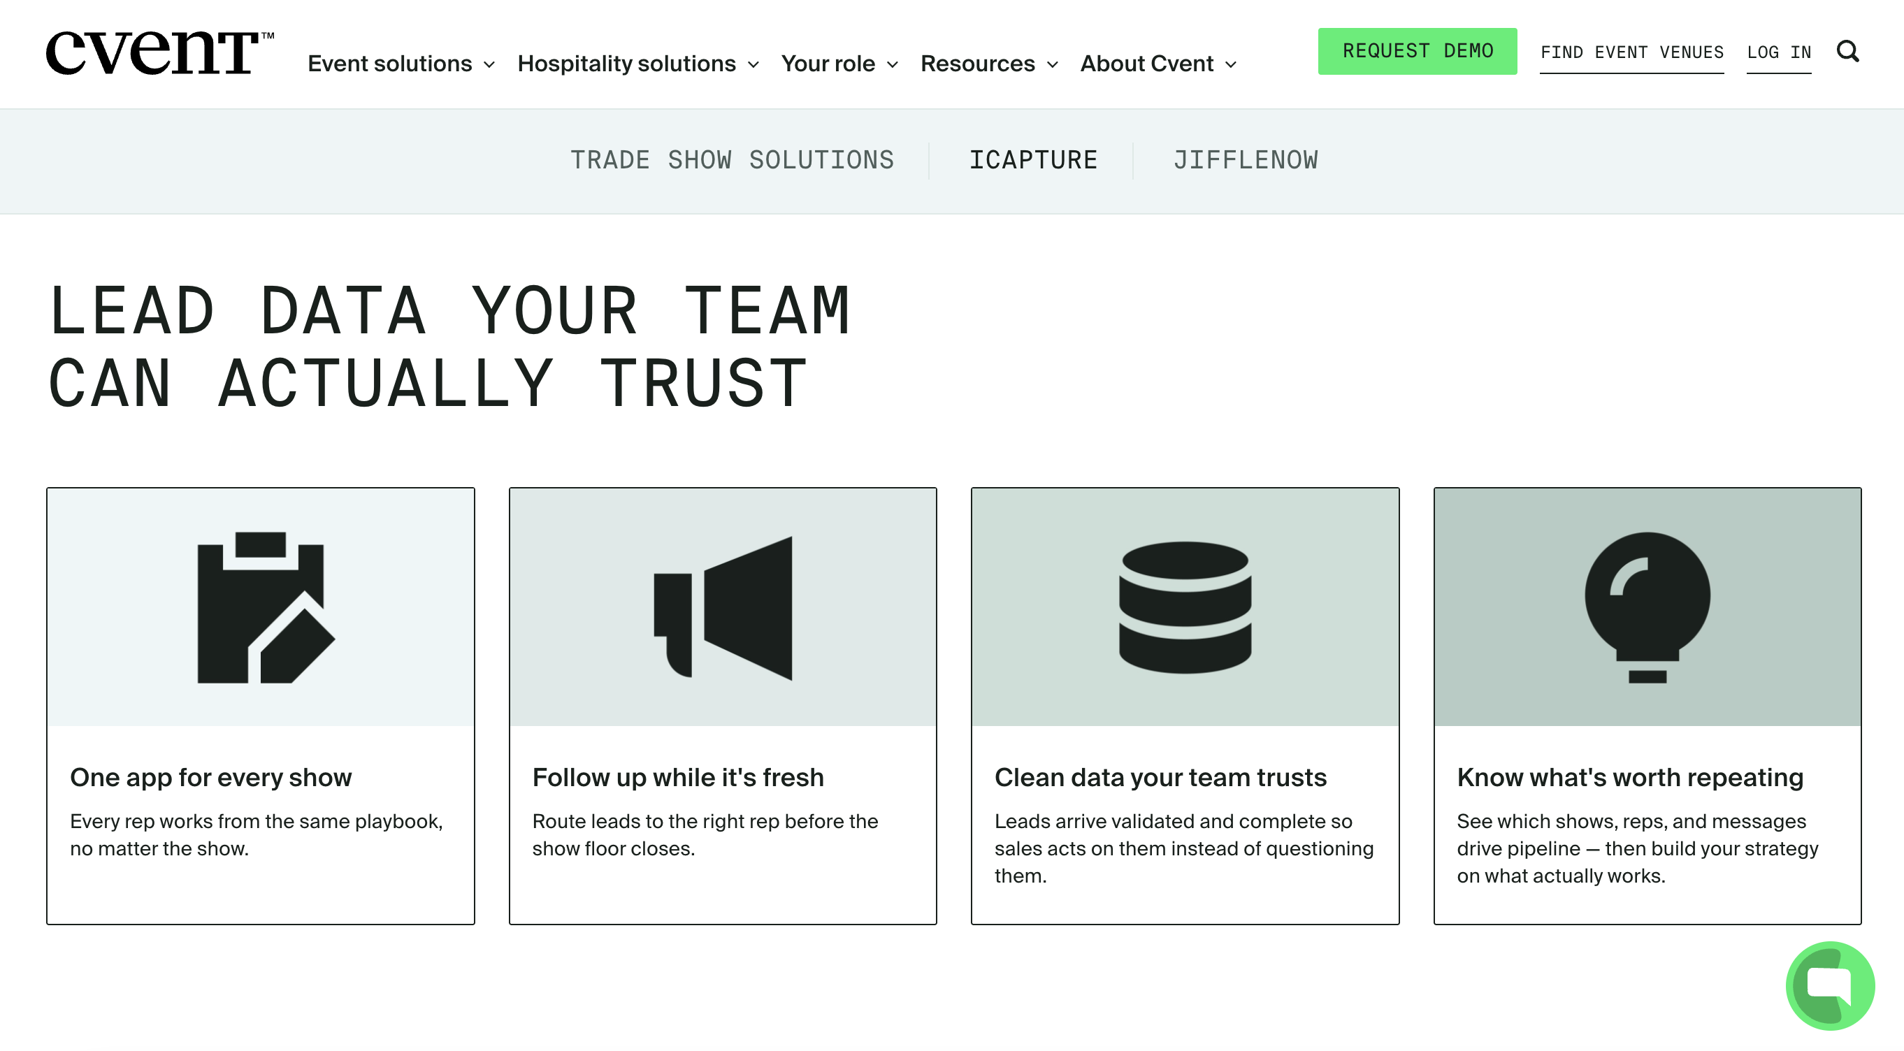This screenshot has height=1051, width=1904.
Task: Click the Hospitality solutions chevron arrow
Action: click(753, 65)
